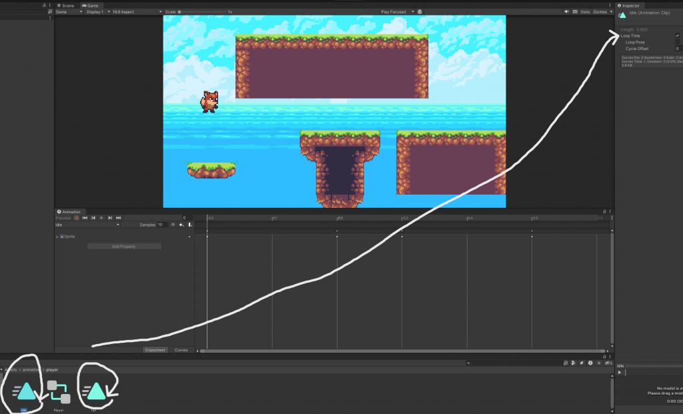Select the idle animation clip asset
This screenshot has width=683, height=414.
[x=25, y=394]
